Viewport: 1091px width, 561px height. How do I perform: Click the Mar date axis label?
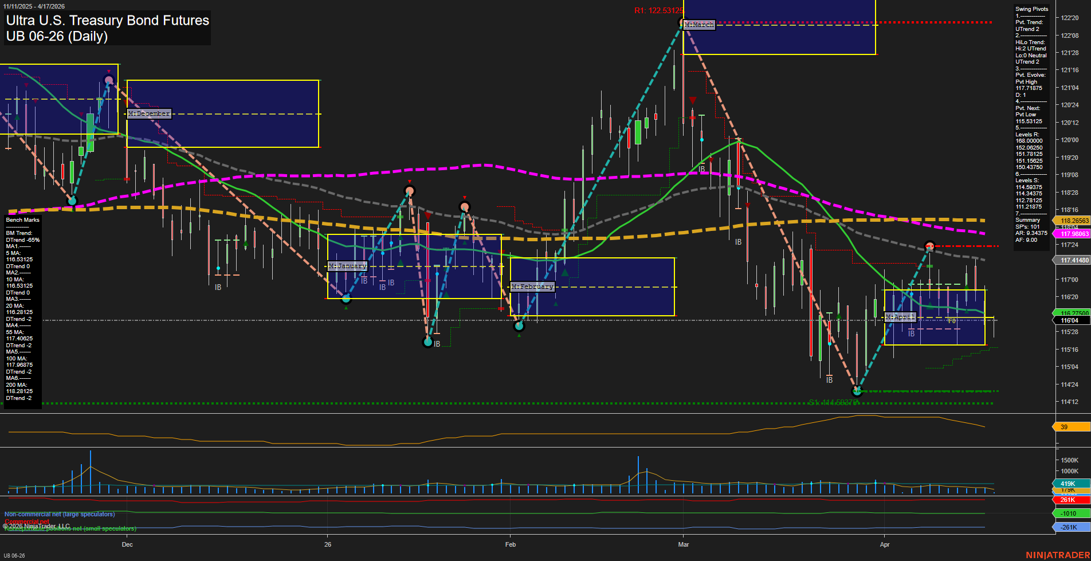coord(683,544)
